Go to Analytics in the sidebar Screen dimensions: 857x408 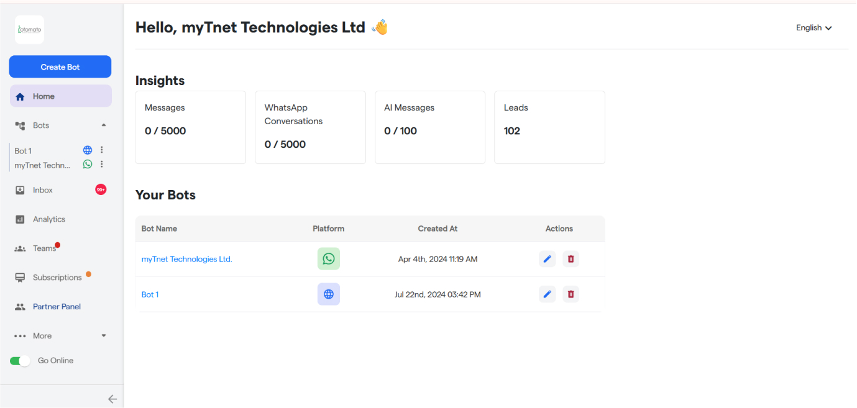coord(48,219)
